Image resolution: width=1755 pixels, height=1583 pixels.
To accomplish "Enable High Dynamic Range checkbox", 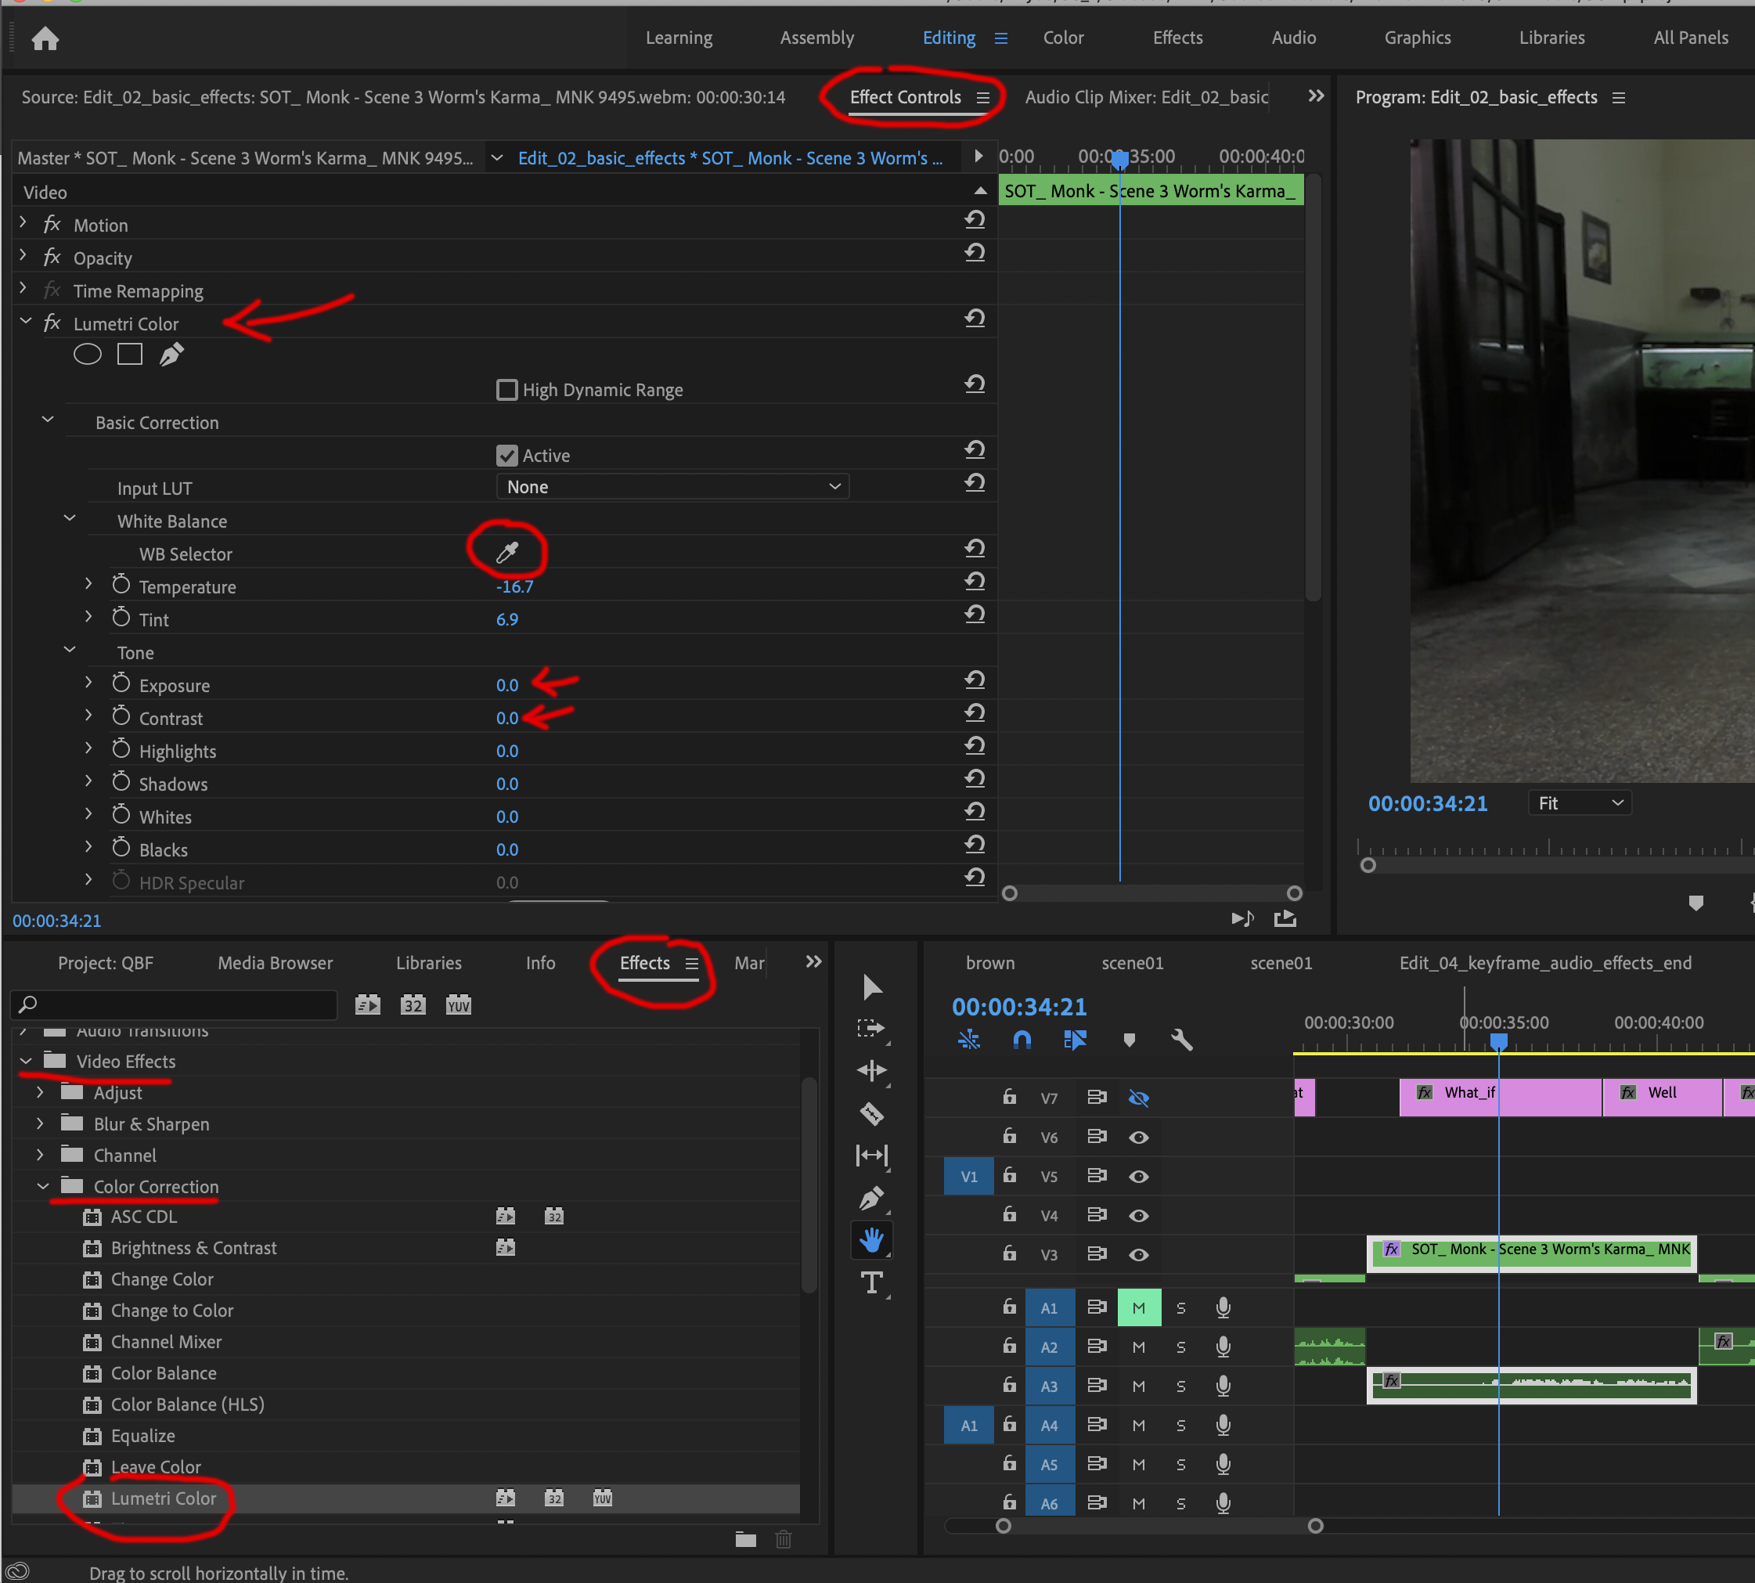I will click(x=506, y=390).
